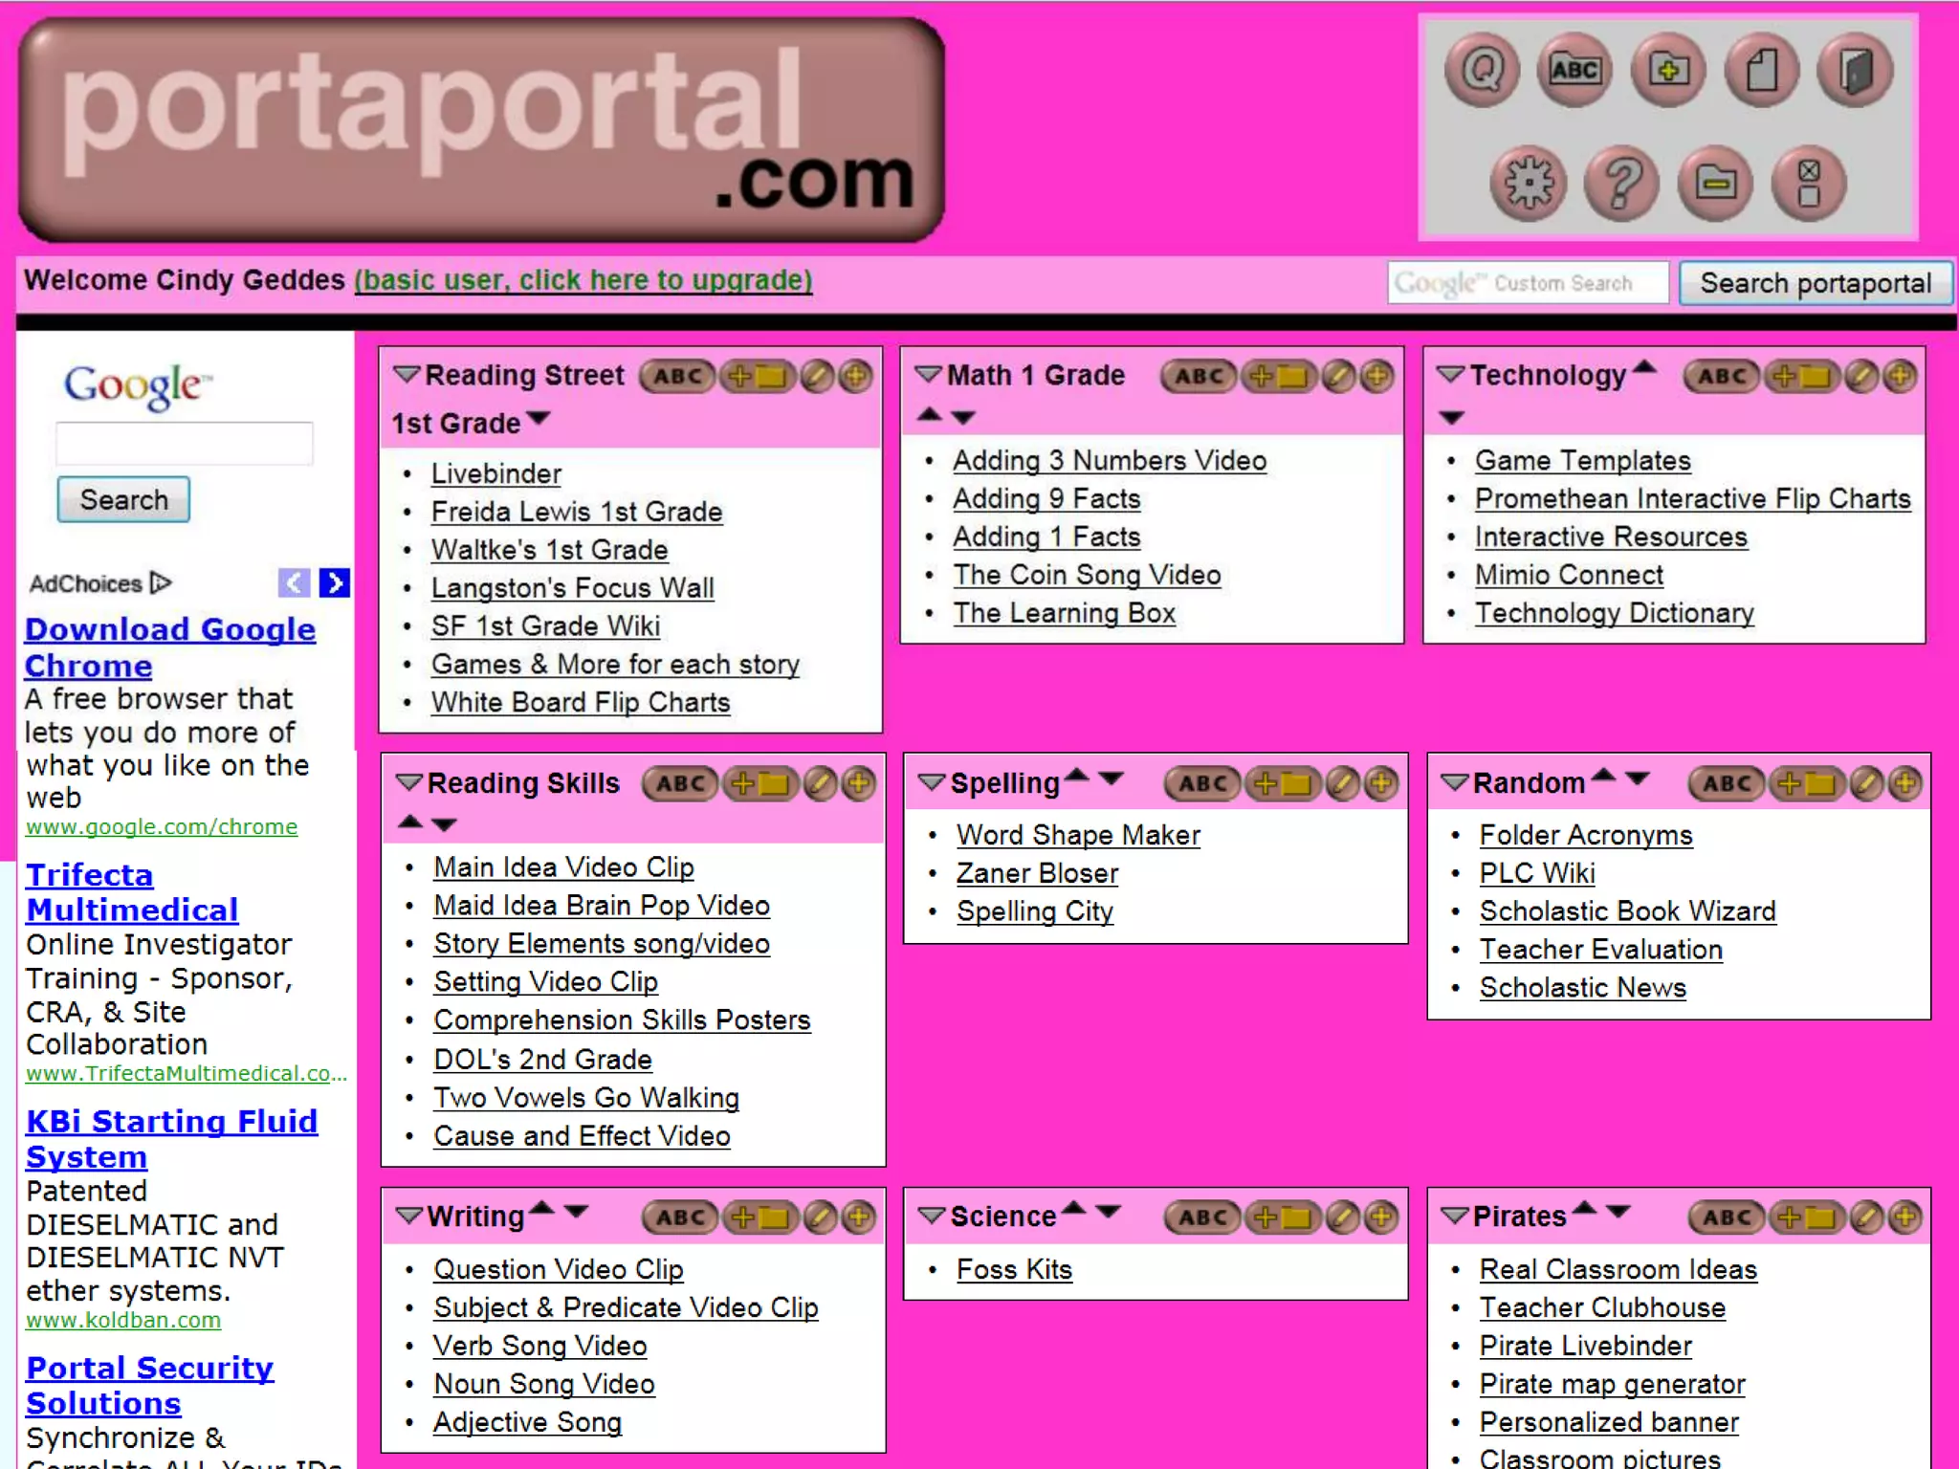Click next ad arrow beside AdChoices

click(334, 582)
